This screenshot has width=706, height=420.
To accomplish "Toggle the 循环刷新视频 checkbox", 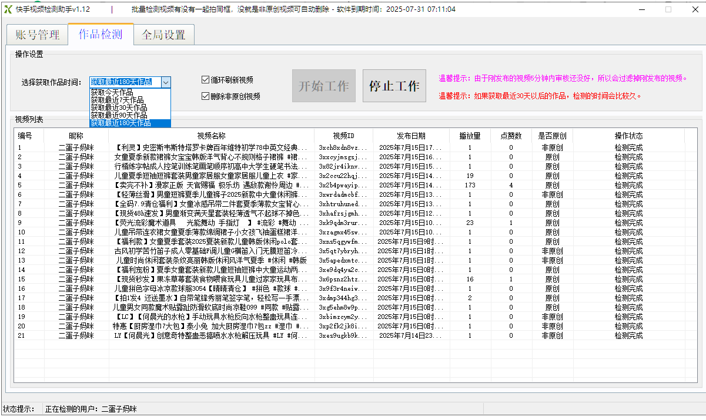I will pos(205,80).
